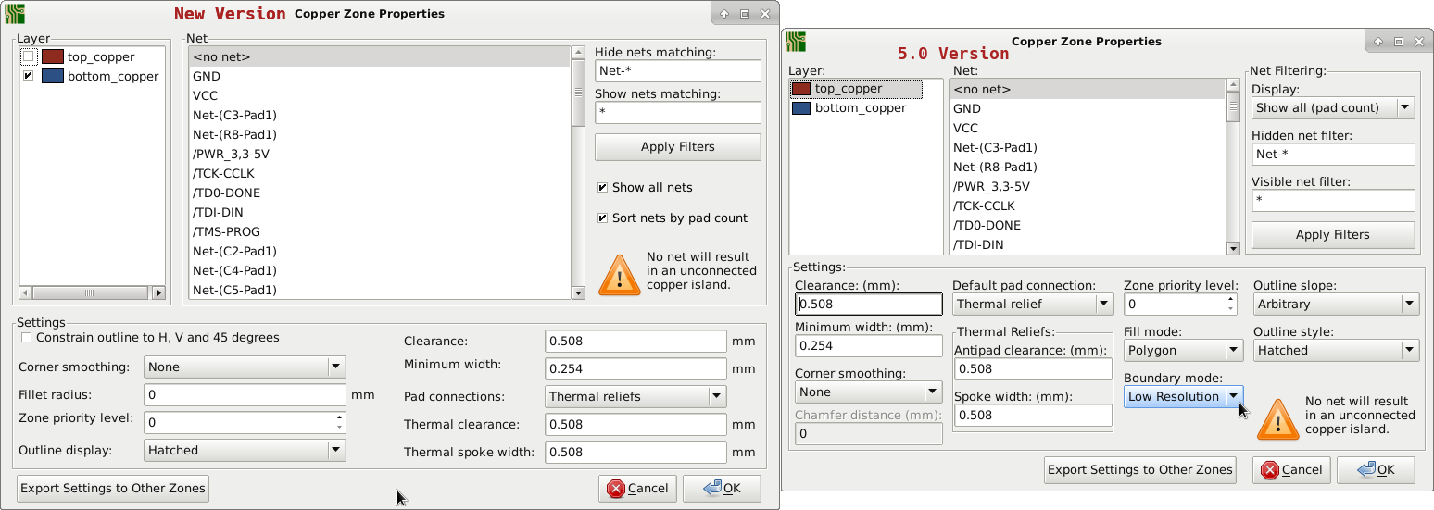1434x510 pixels.
Task: Click the warning triangle in 5.0 Version dialog
Action: click(x=1277, y=419)
